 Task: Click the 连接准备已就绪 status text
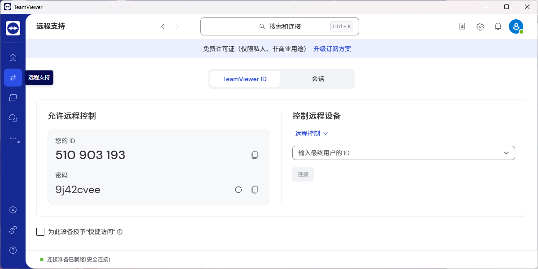click(x=78, y=260)
